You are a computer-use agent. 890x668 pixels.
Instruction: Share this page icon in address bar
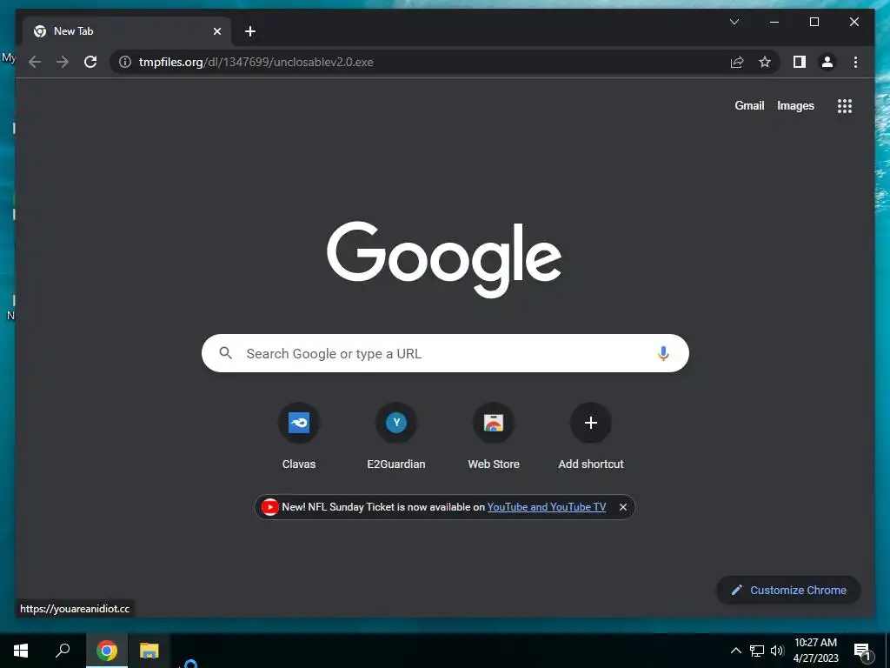tap(737, 62)
